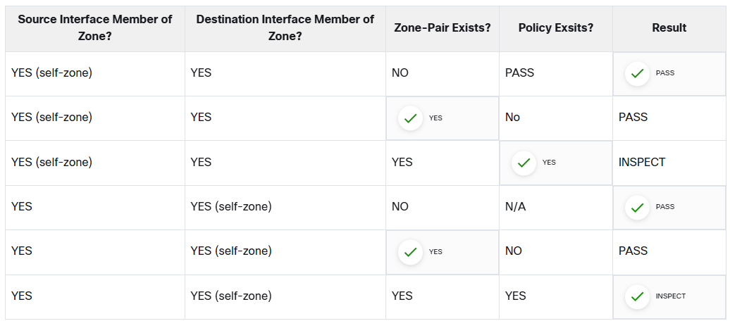Select the checkmark in second row's Zone-Pair cell

[x=410, y=119]
